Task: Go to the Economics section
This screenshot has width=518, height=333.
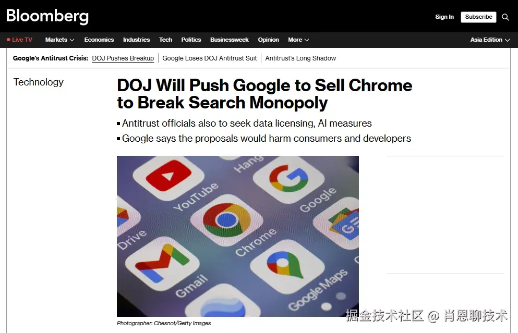Action: (x=99, y=40)
